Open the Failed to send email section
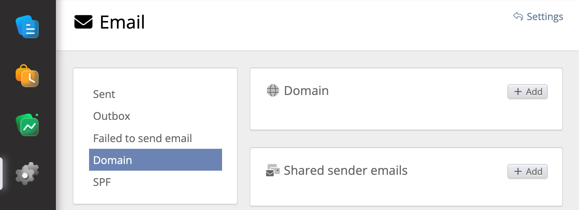This screenshot has width=579, height=210. click(x=142, y=138)
